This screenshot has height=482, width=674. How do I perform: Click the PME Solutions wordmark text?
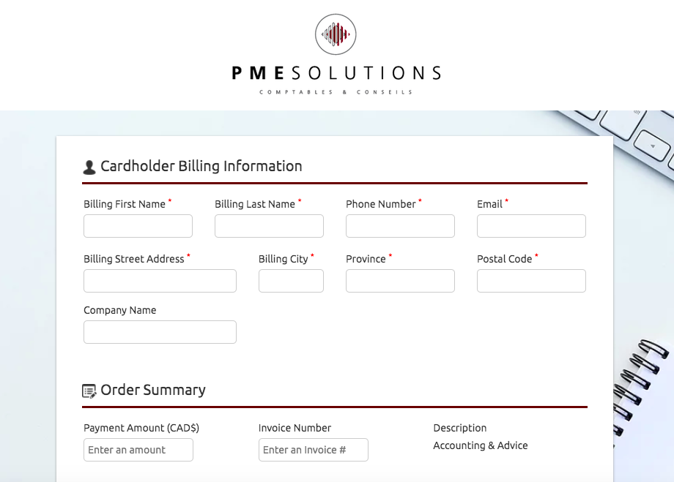[x=336, y=73]
